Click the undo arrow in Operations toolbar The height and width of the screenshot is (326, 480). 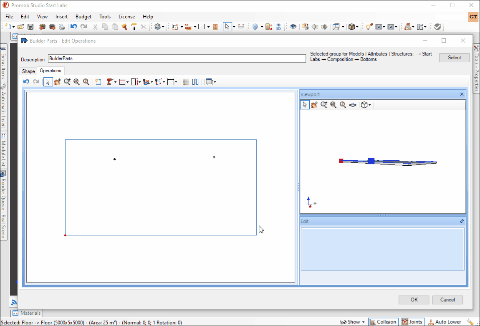point(26,82)
